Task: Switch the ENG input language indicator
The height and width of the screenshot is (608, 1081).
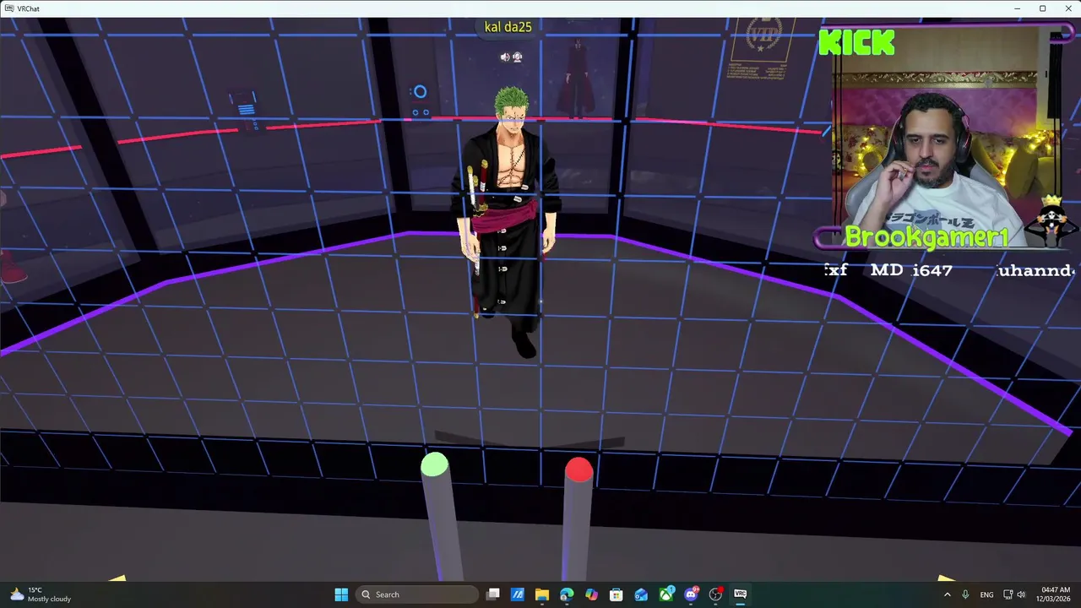Action: click(986, 594)
